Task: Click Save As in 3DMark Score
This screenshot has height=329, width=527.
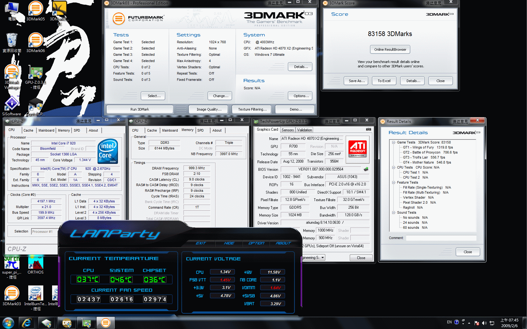Action: [x=357, y=81]
